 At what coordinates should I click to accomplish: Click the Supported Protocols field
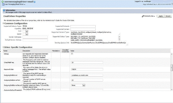tap(83, 26)
